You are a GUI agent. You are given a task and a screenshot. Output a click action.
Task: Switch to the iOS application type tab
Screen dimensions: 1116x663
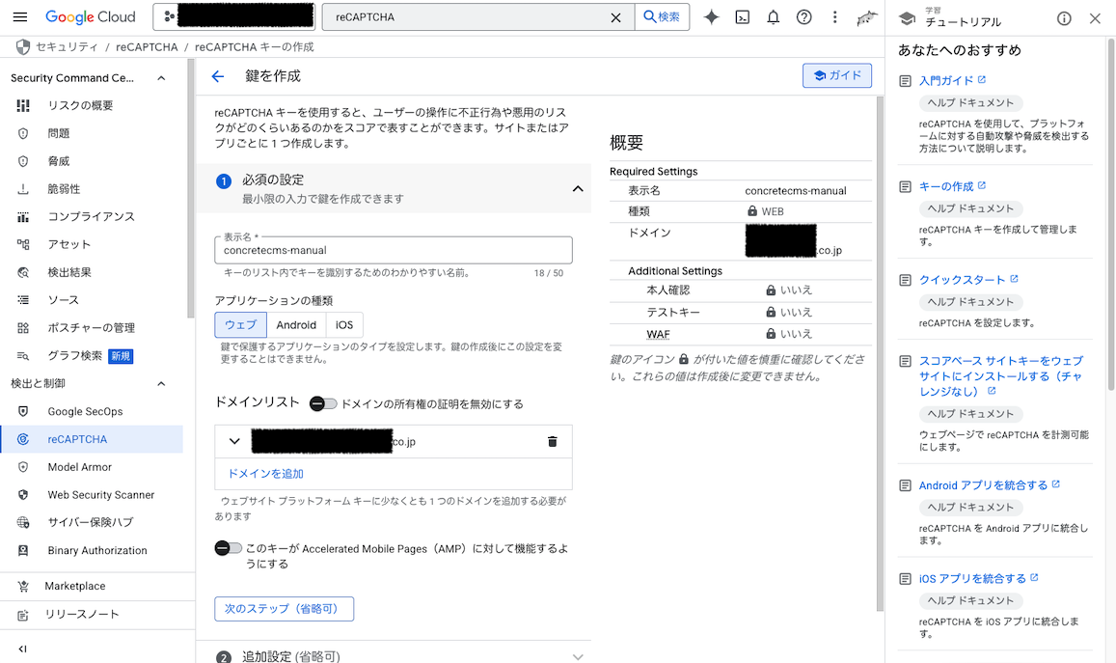[343, 325]
